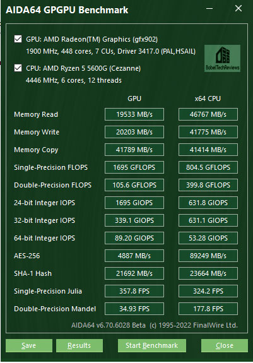Click the GPU Single-Precision FLOPS 1695 GFLOPS field
This screenshot has width=253, height=363.
pyautogui.click(x=134, y=167)
